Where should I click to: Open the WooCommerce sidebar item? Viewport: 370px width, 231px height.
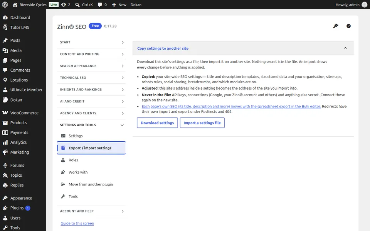click(23, 113)
